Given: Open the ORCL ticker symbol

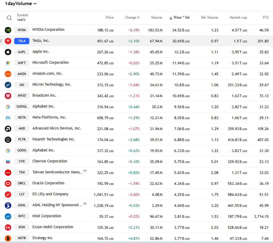Looking at the screenshot, I should click(x=22, y=183).
